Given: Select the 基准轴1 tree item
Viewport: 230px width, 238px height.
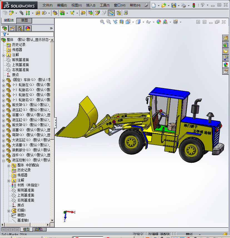Looking at the screenshot, I should point(23,220).
